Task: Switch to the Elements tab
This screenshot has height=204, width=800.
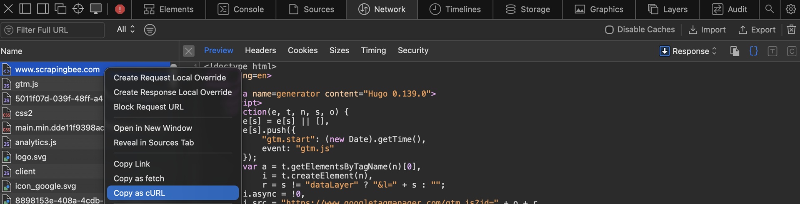Action: point(169,9)
